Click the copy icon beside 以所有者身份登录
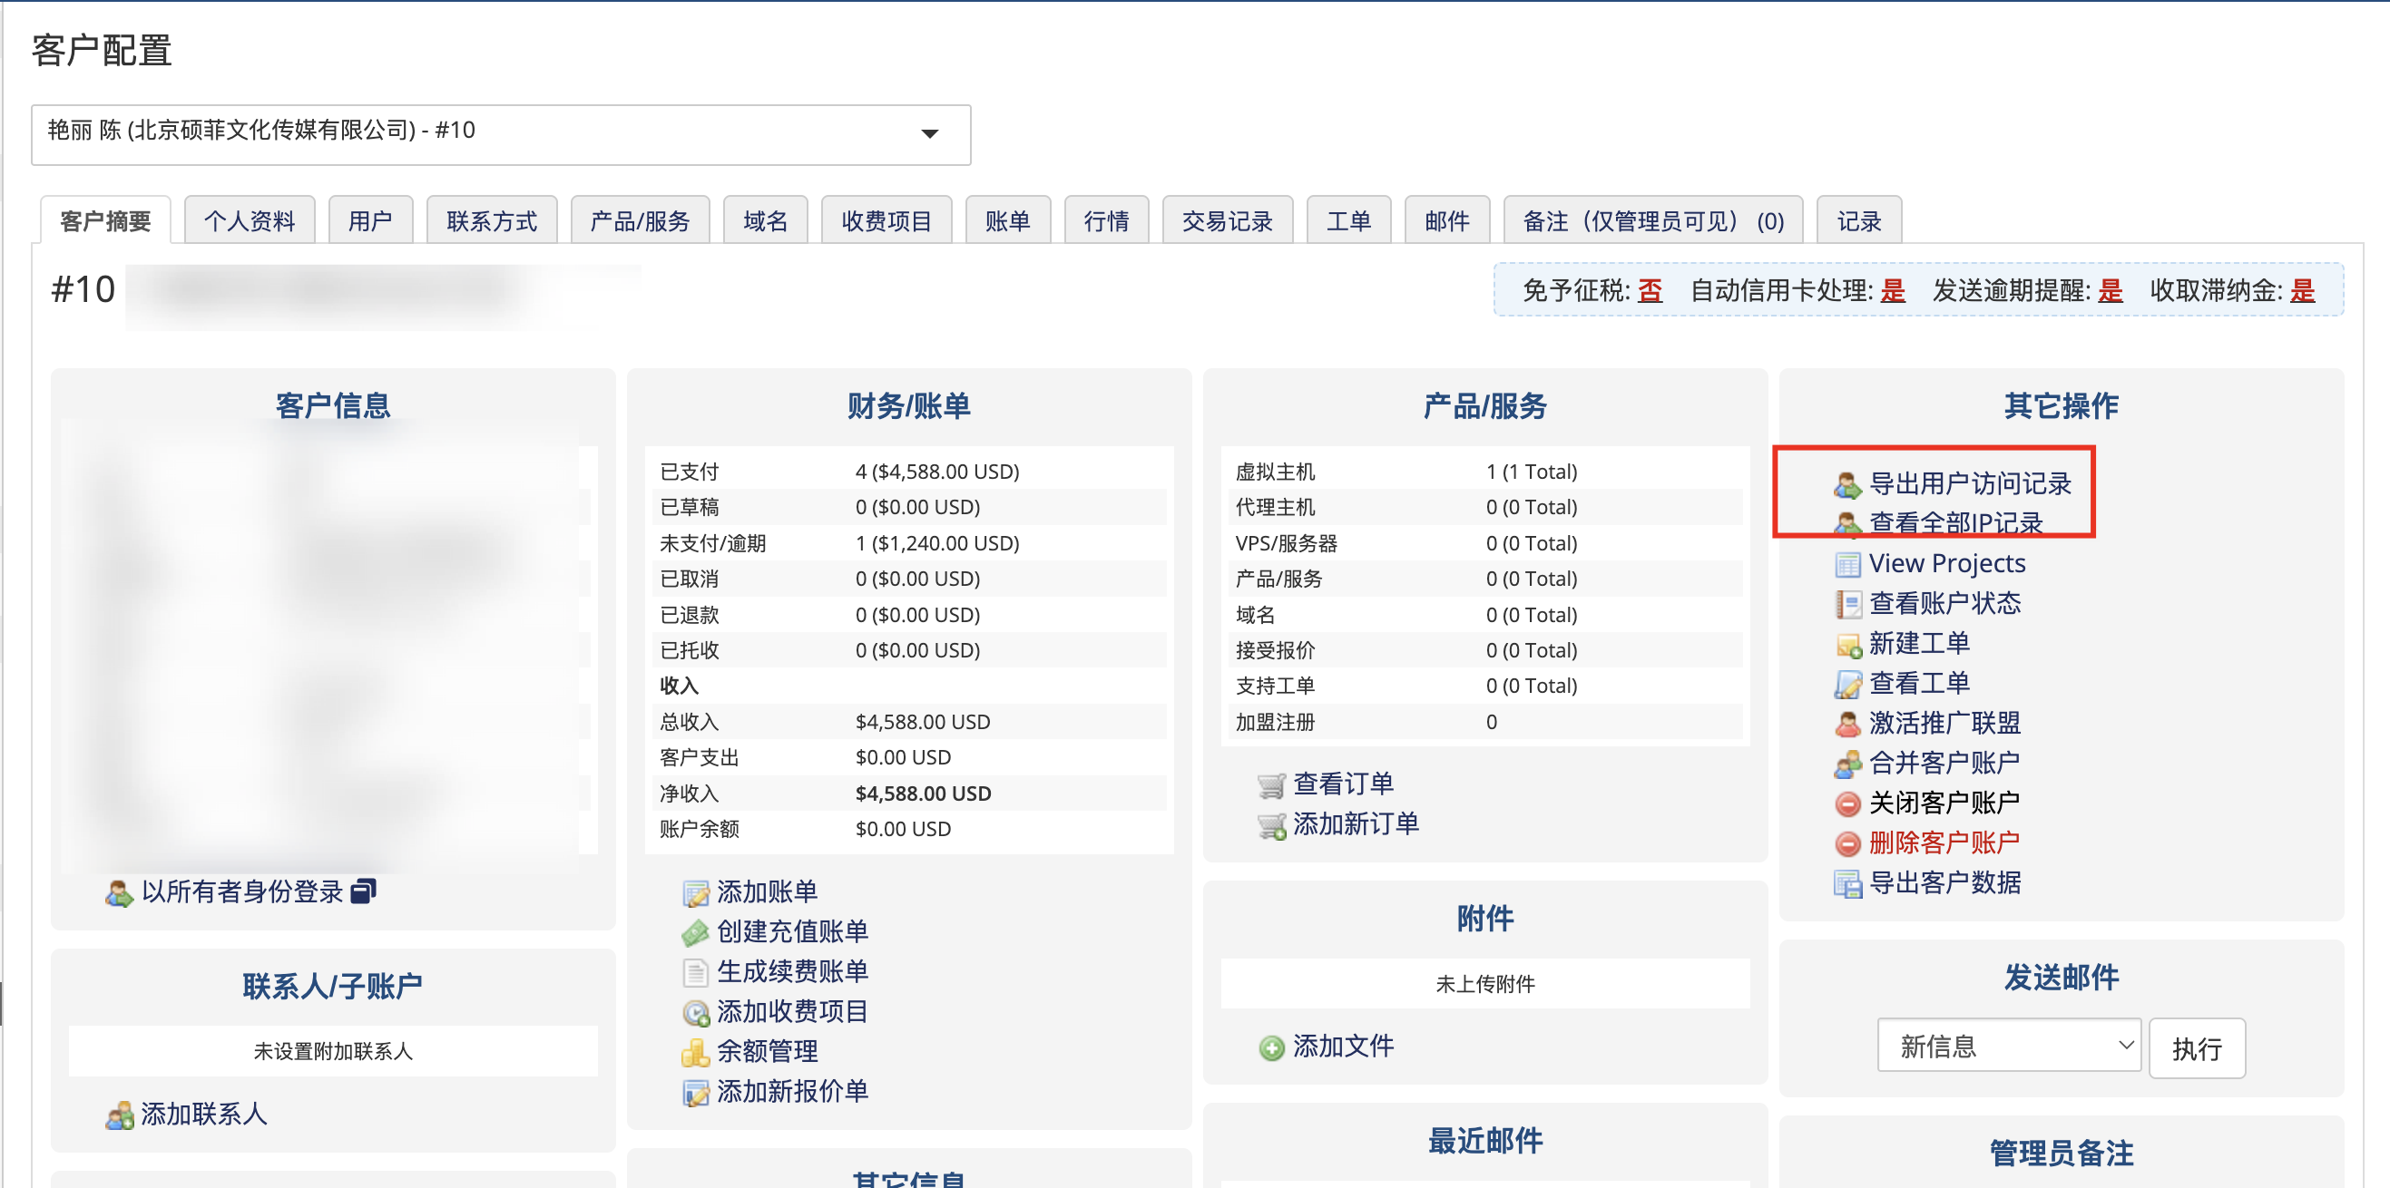This screenshot has height=1188, width=2390. 367,892
